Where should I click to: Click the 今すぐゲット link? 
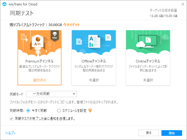(x=72, y=25)
